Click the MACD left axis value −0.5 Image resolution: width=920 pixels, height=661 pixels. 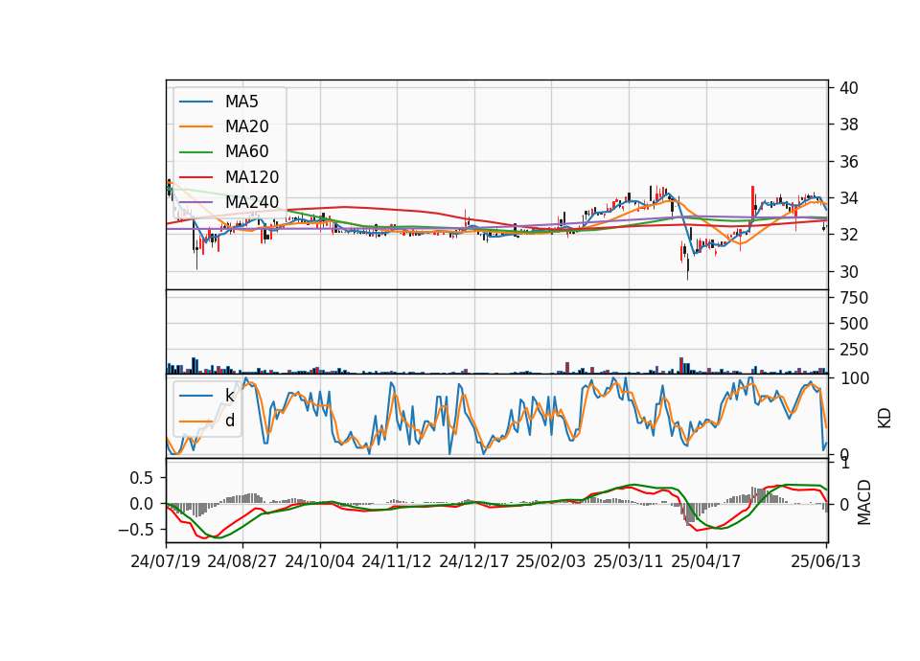tap(135, 530)
